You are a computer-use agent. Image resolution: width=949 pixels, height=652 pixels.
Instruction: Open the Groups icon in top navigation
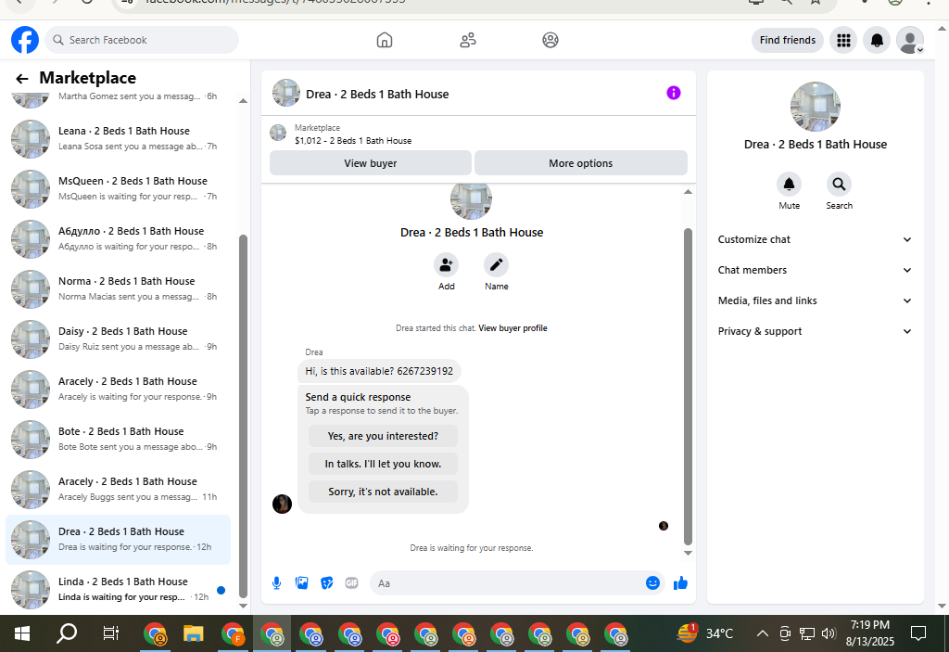(550, 40)
